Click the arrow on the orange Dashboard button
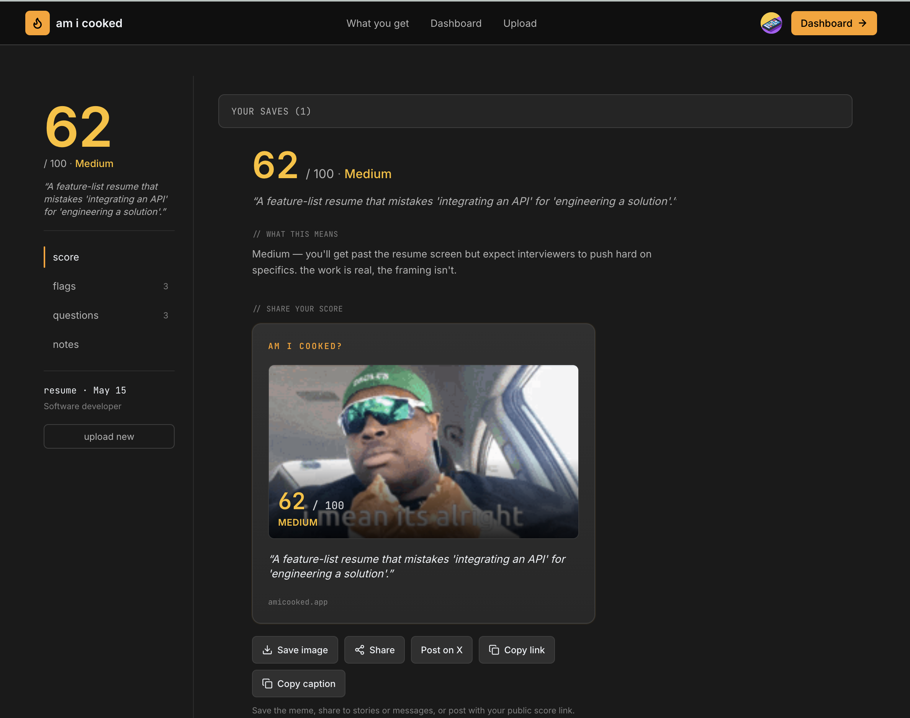This screenshot has height=718, width=910. (x=863, y=23)
